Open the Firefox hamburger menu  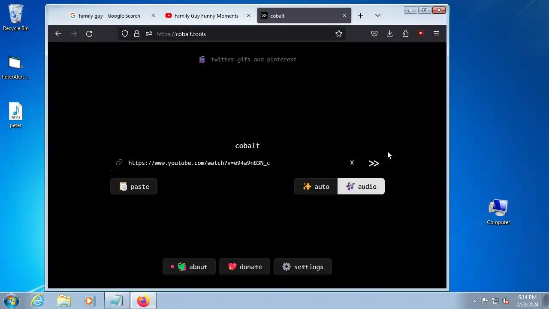coord(436,34)
